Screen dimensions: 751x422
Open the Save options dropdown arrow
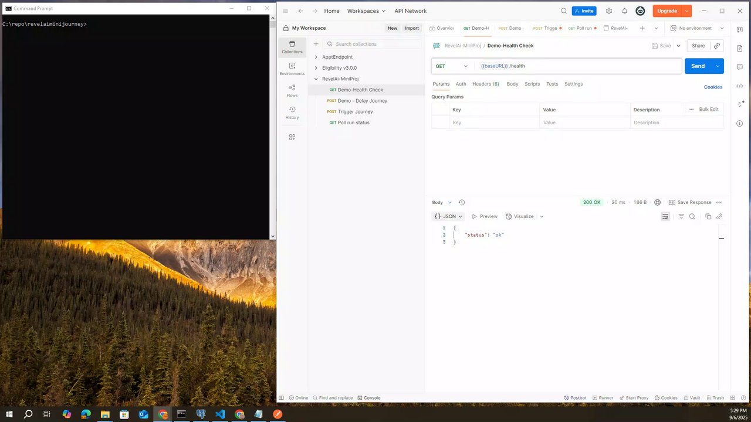pyautogui.click(x=679, y=46)
